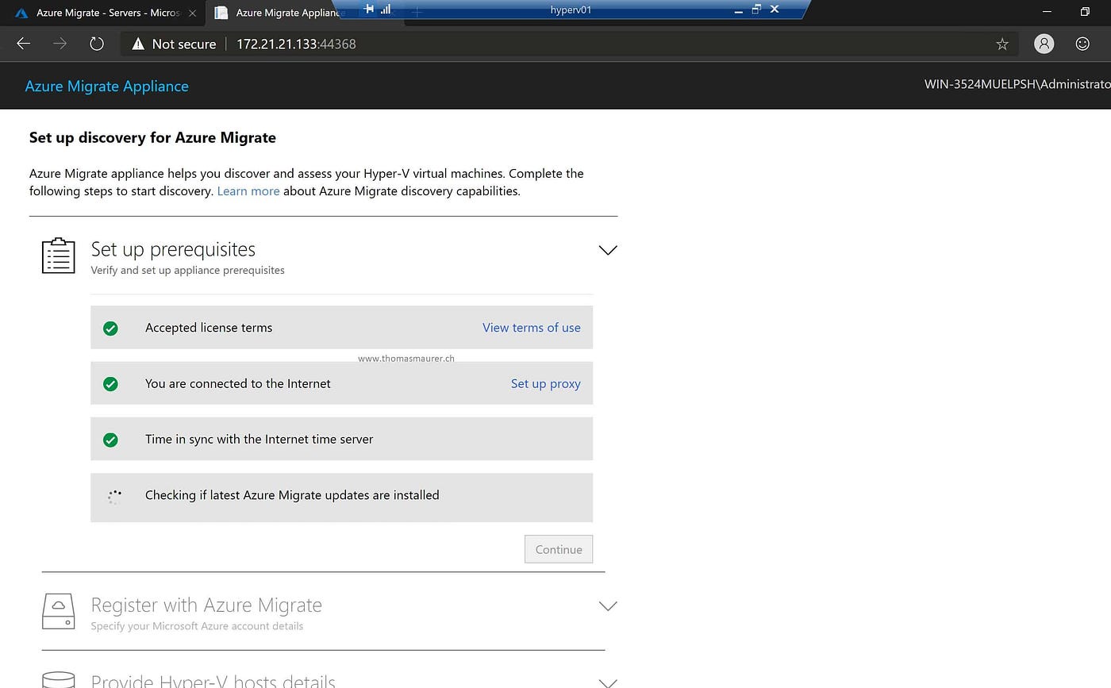This screenshot has width=1111, height=688.
Task: Click green check beside connected to the Internet
Action: click(x=111, y=384)
